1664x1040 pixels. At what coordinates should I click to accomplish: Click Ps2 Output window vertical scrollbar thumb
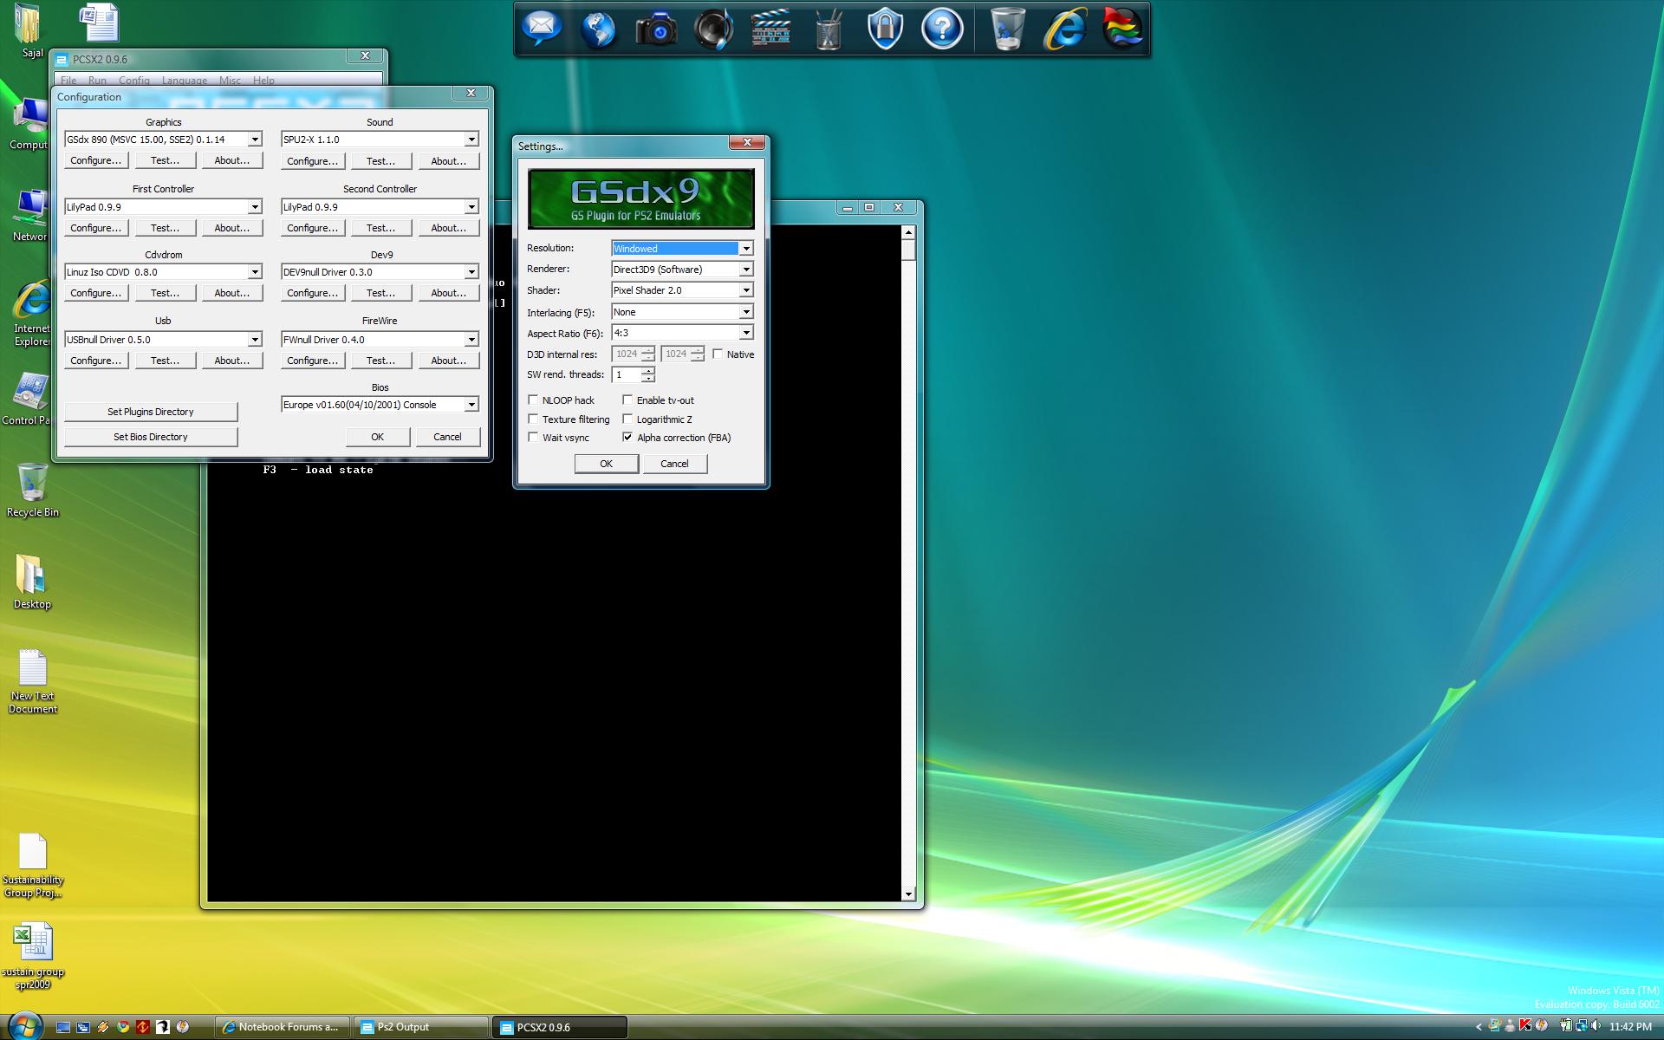click(x=908, y=250)
